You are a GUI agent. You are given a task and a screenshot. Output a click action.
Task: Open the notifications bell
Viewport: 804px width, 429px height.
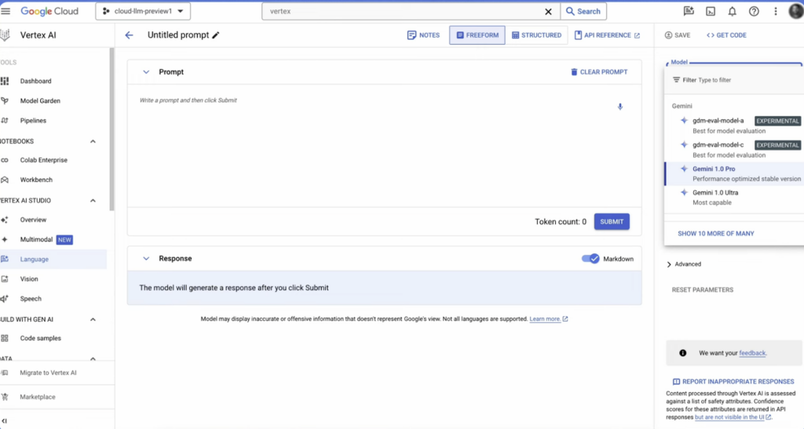[x=733, y=11]
